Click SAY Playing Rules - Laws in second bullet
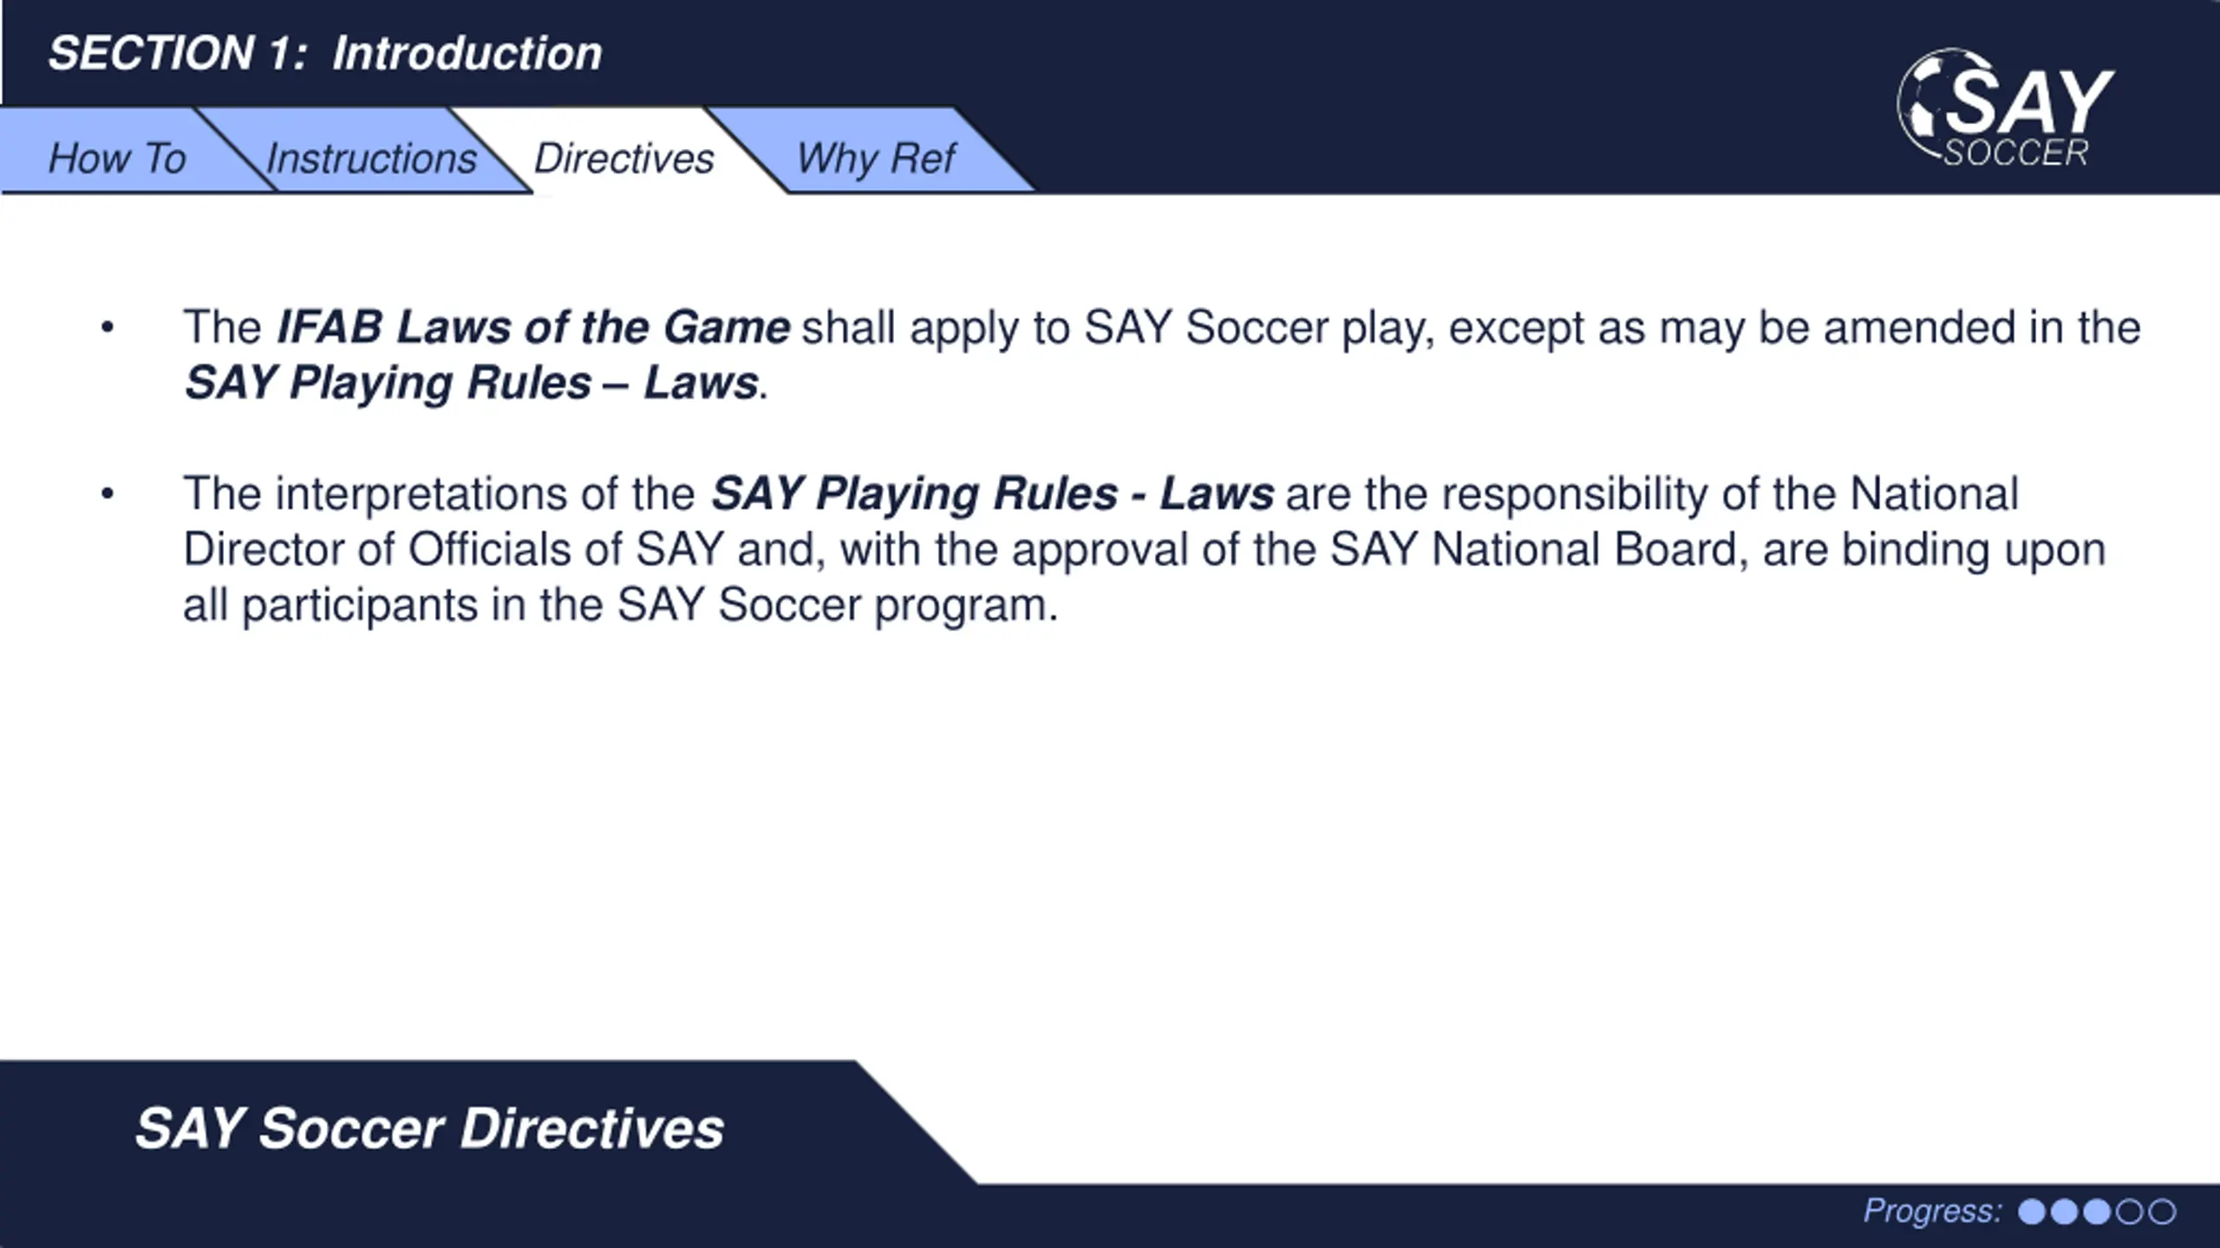The height and width of the screenshot is (1248, 2220). click(x=993, y=494)
